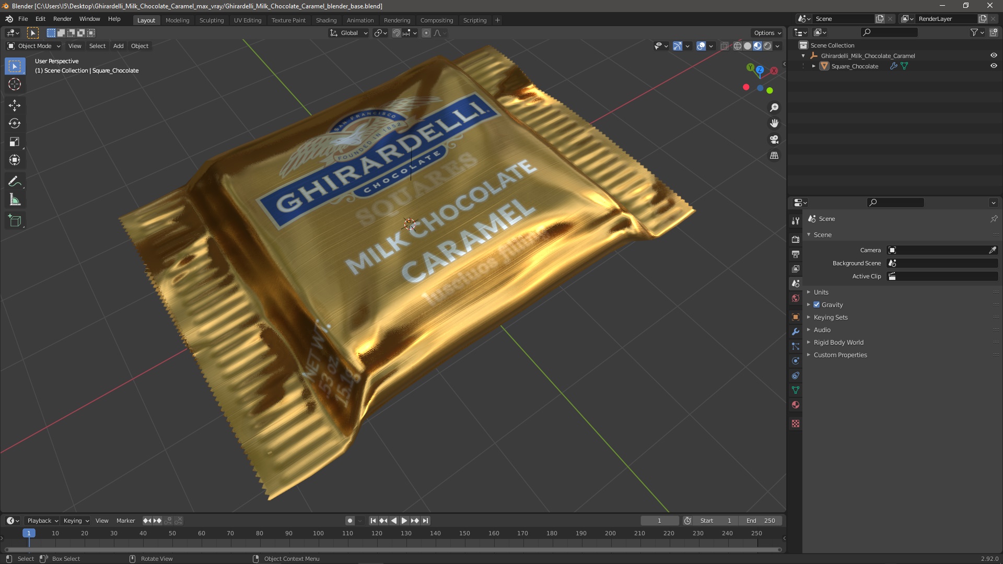Open the Modifier properties wrench tab
The height and width of the screenshot is (564, 1003).
point(796,332)
